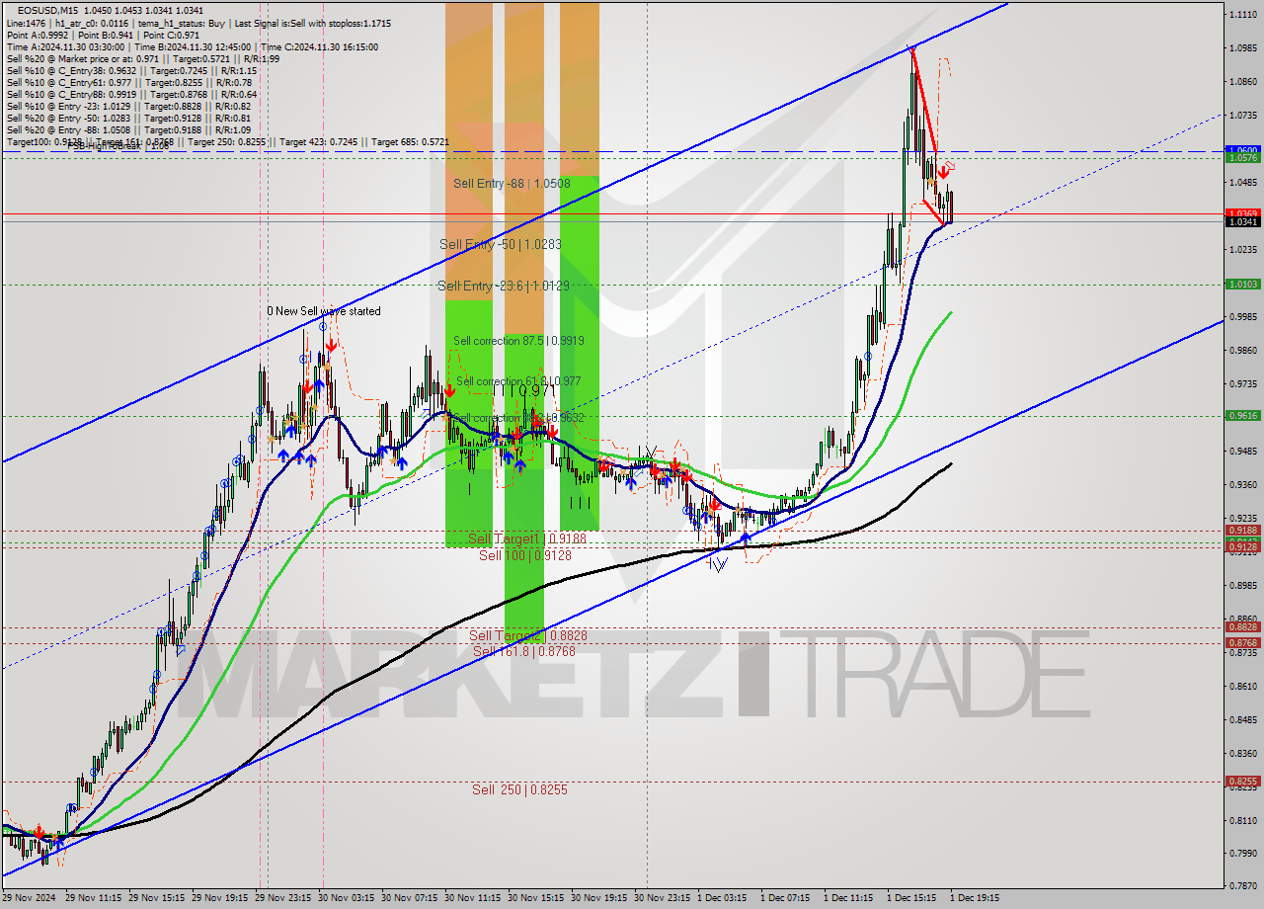This screenshot has width=1264, height=909.
Task: Click the 0.9360 price scale value
Action: pyautogui.click(x=1242, y=484)
